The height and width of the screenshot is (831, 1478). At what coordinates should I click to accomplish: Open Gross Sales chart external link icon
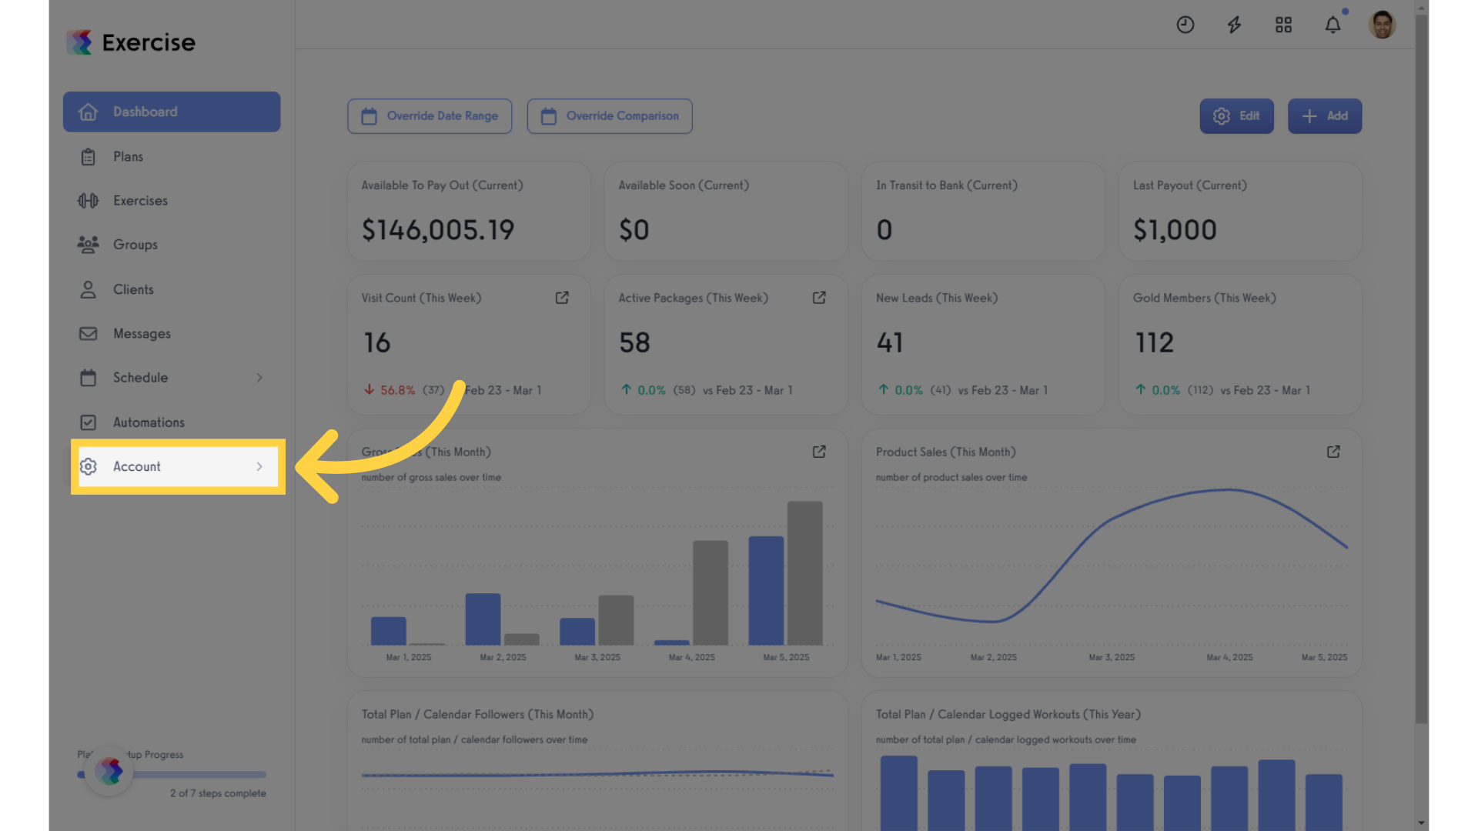pyautogui.click(x=819, y=452)
